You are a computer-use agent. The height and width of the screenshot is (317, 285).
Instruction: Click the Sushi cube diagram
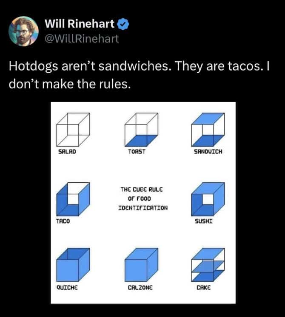click(x=208, y=199)
